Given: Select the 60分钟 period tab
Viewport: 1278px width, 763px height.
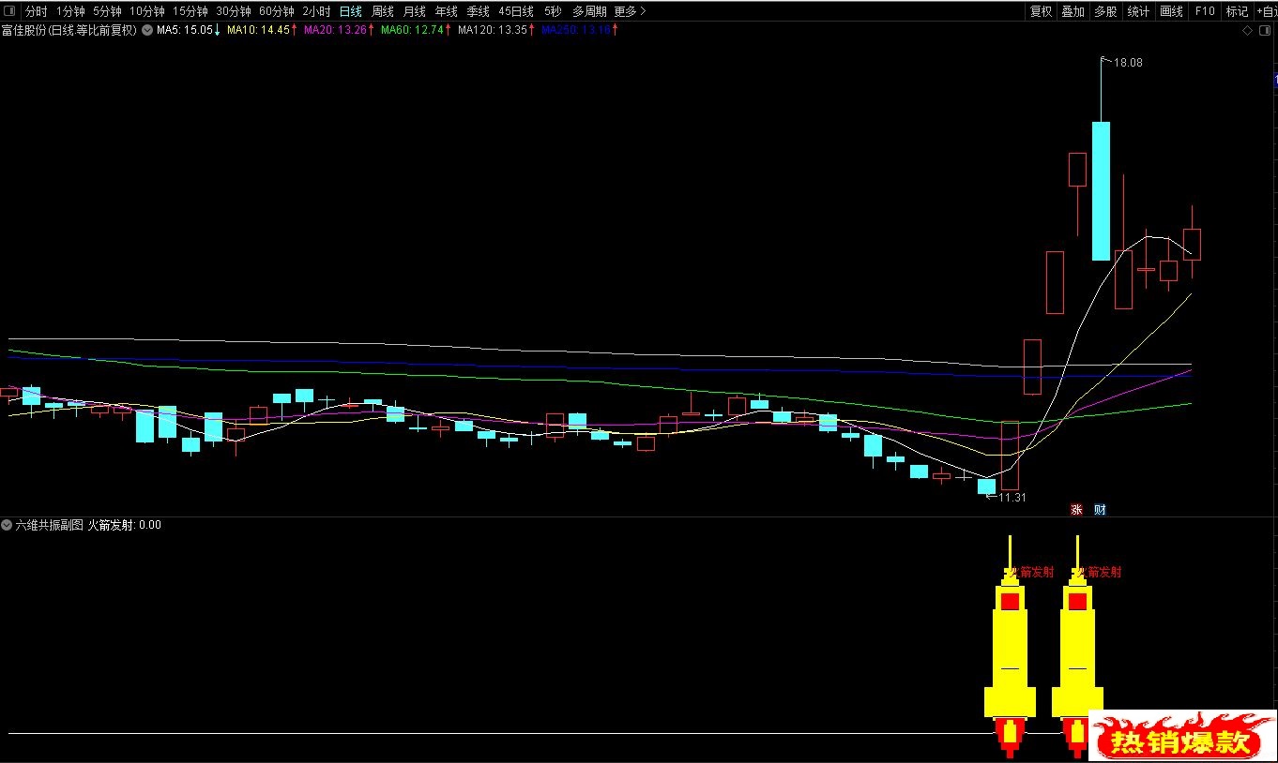Looking at the screenshot, I should pyautogui.click(x=277, y=11).
